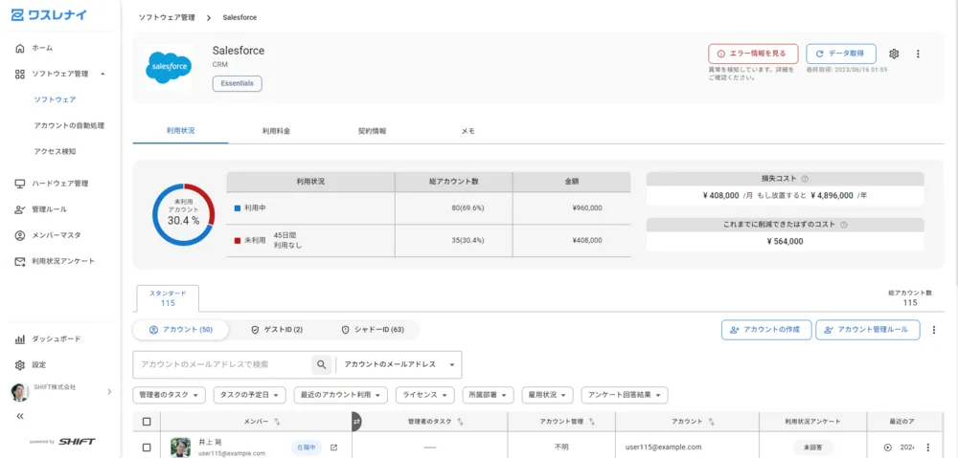Click the ワスレナイ logo
Viewport: 958px width, 458px height.
pos(50,15)
